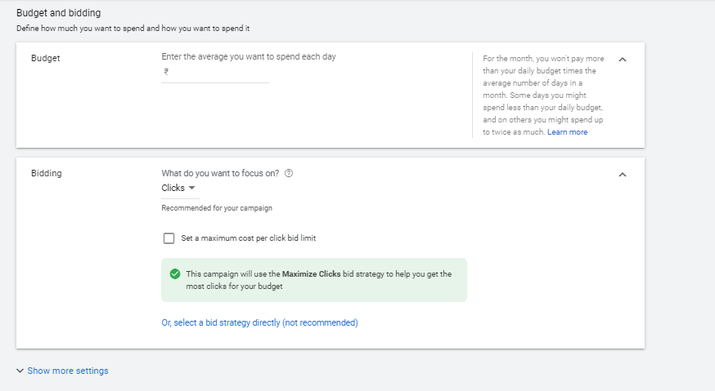Collapse the Budget section chevron
Screen dimensions: 715x391
622,60
